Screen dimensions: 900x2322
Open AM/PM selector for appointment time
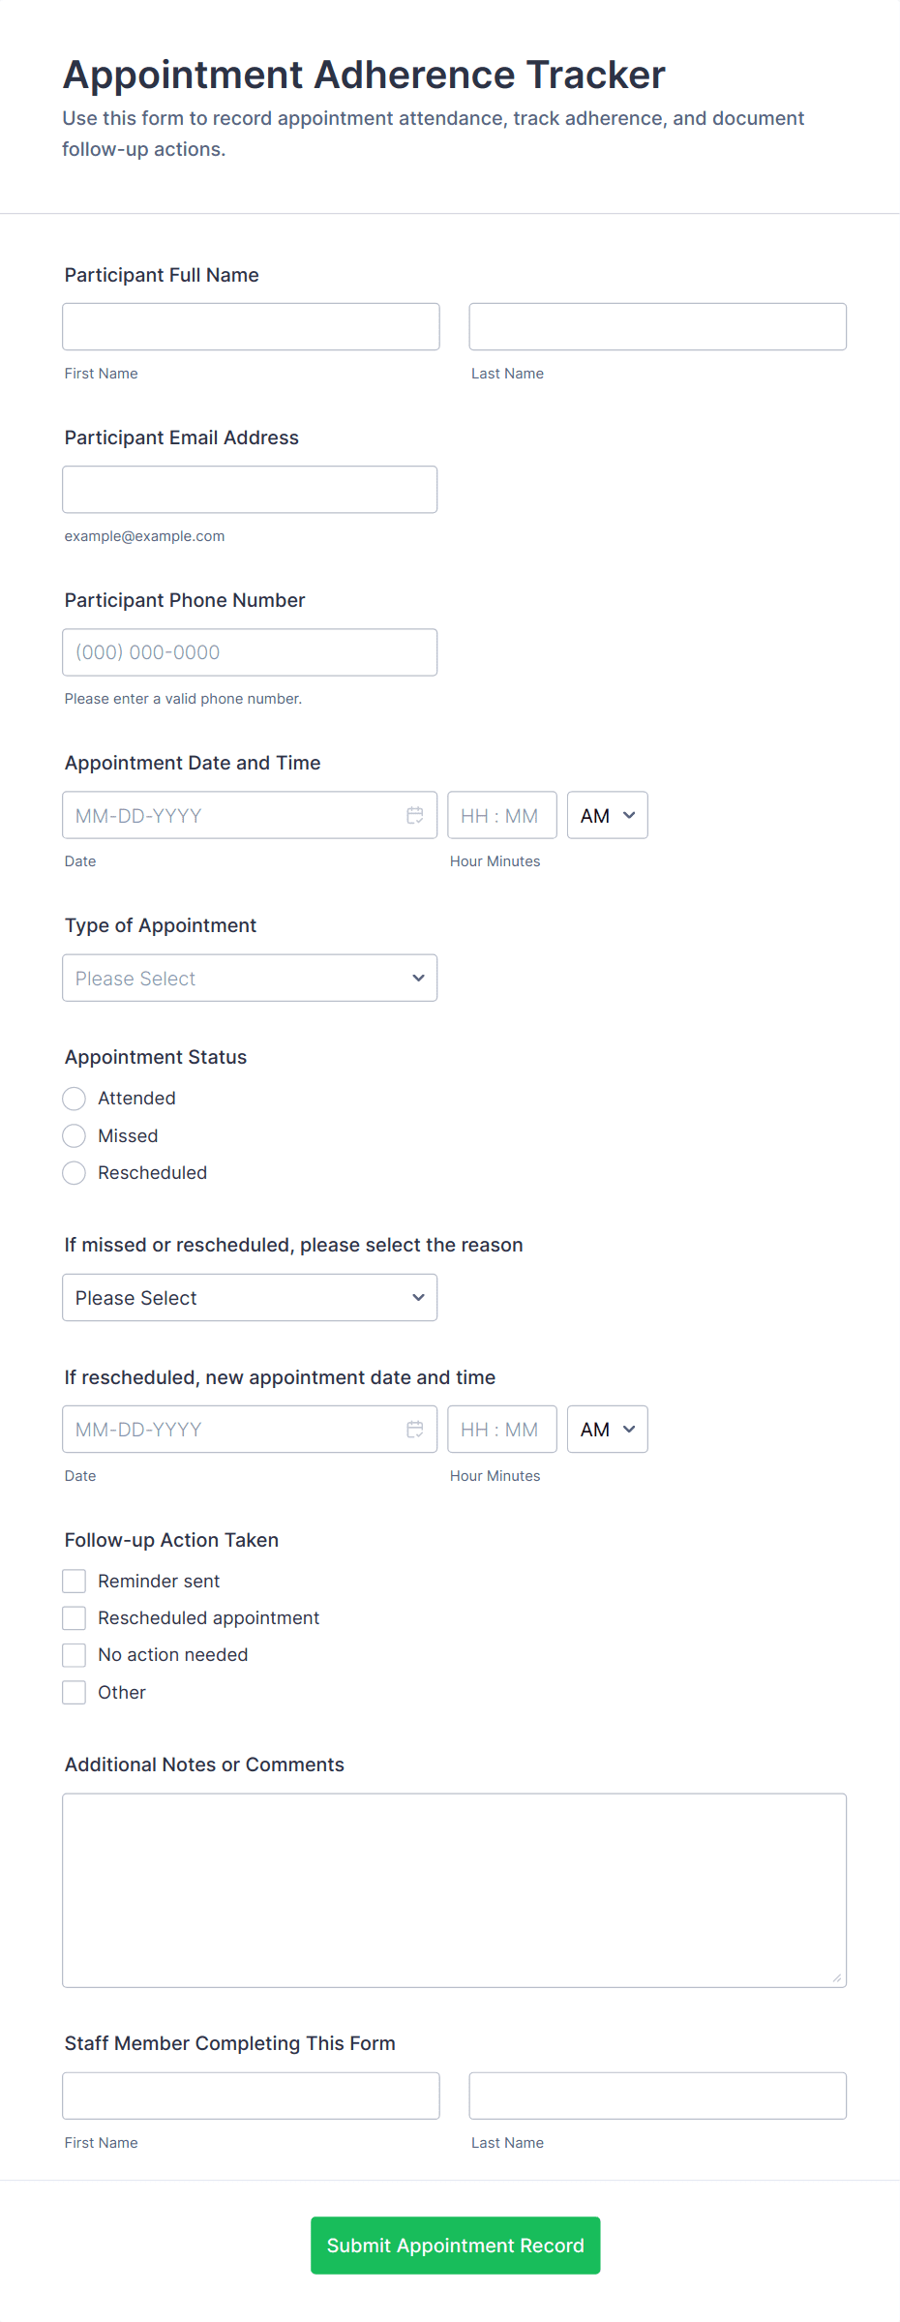point(607,815)
